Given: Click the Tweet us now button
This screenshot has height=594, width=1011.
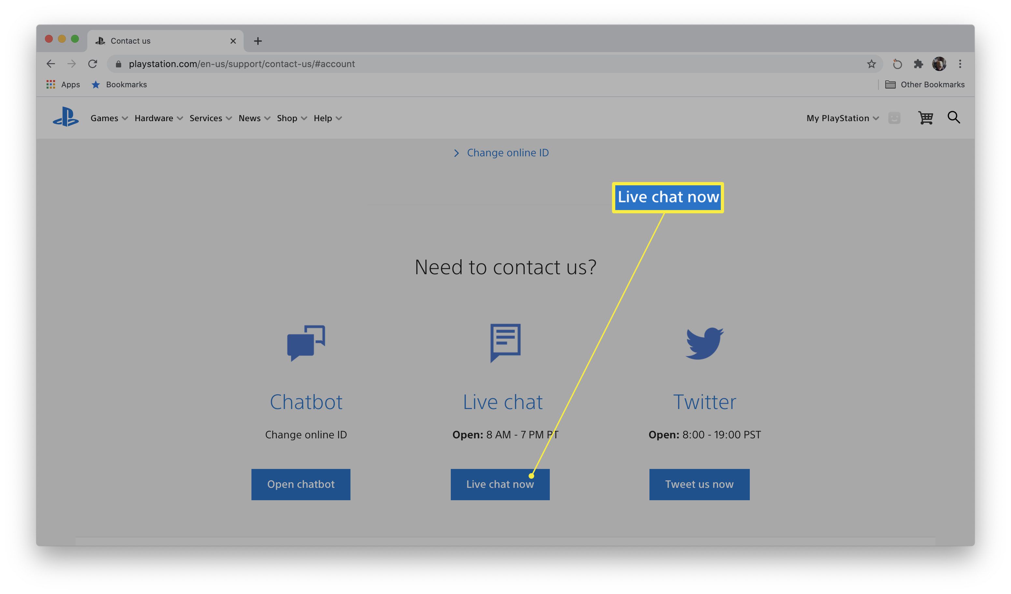Looking at the screenshot, I should (699, 484).
